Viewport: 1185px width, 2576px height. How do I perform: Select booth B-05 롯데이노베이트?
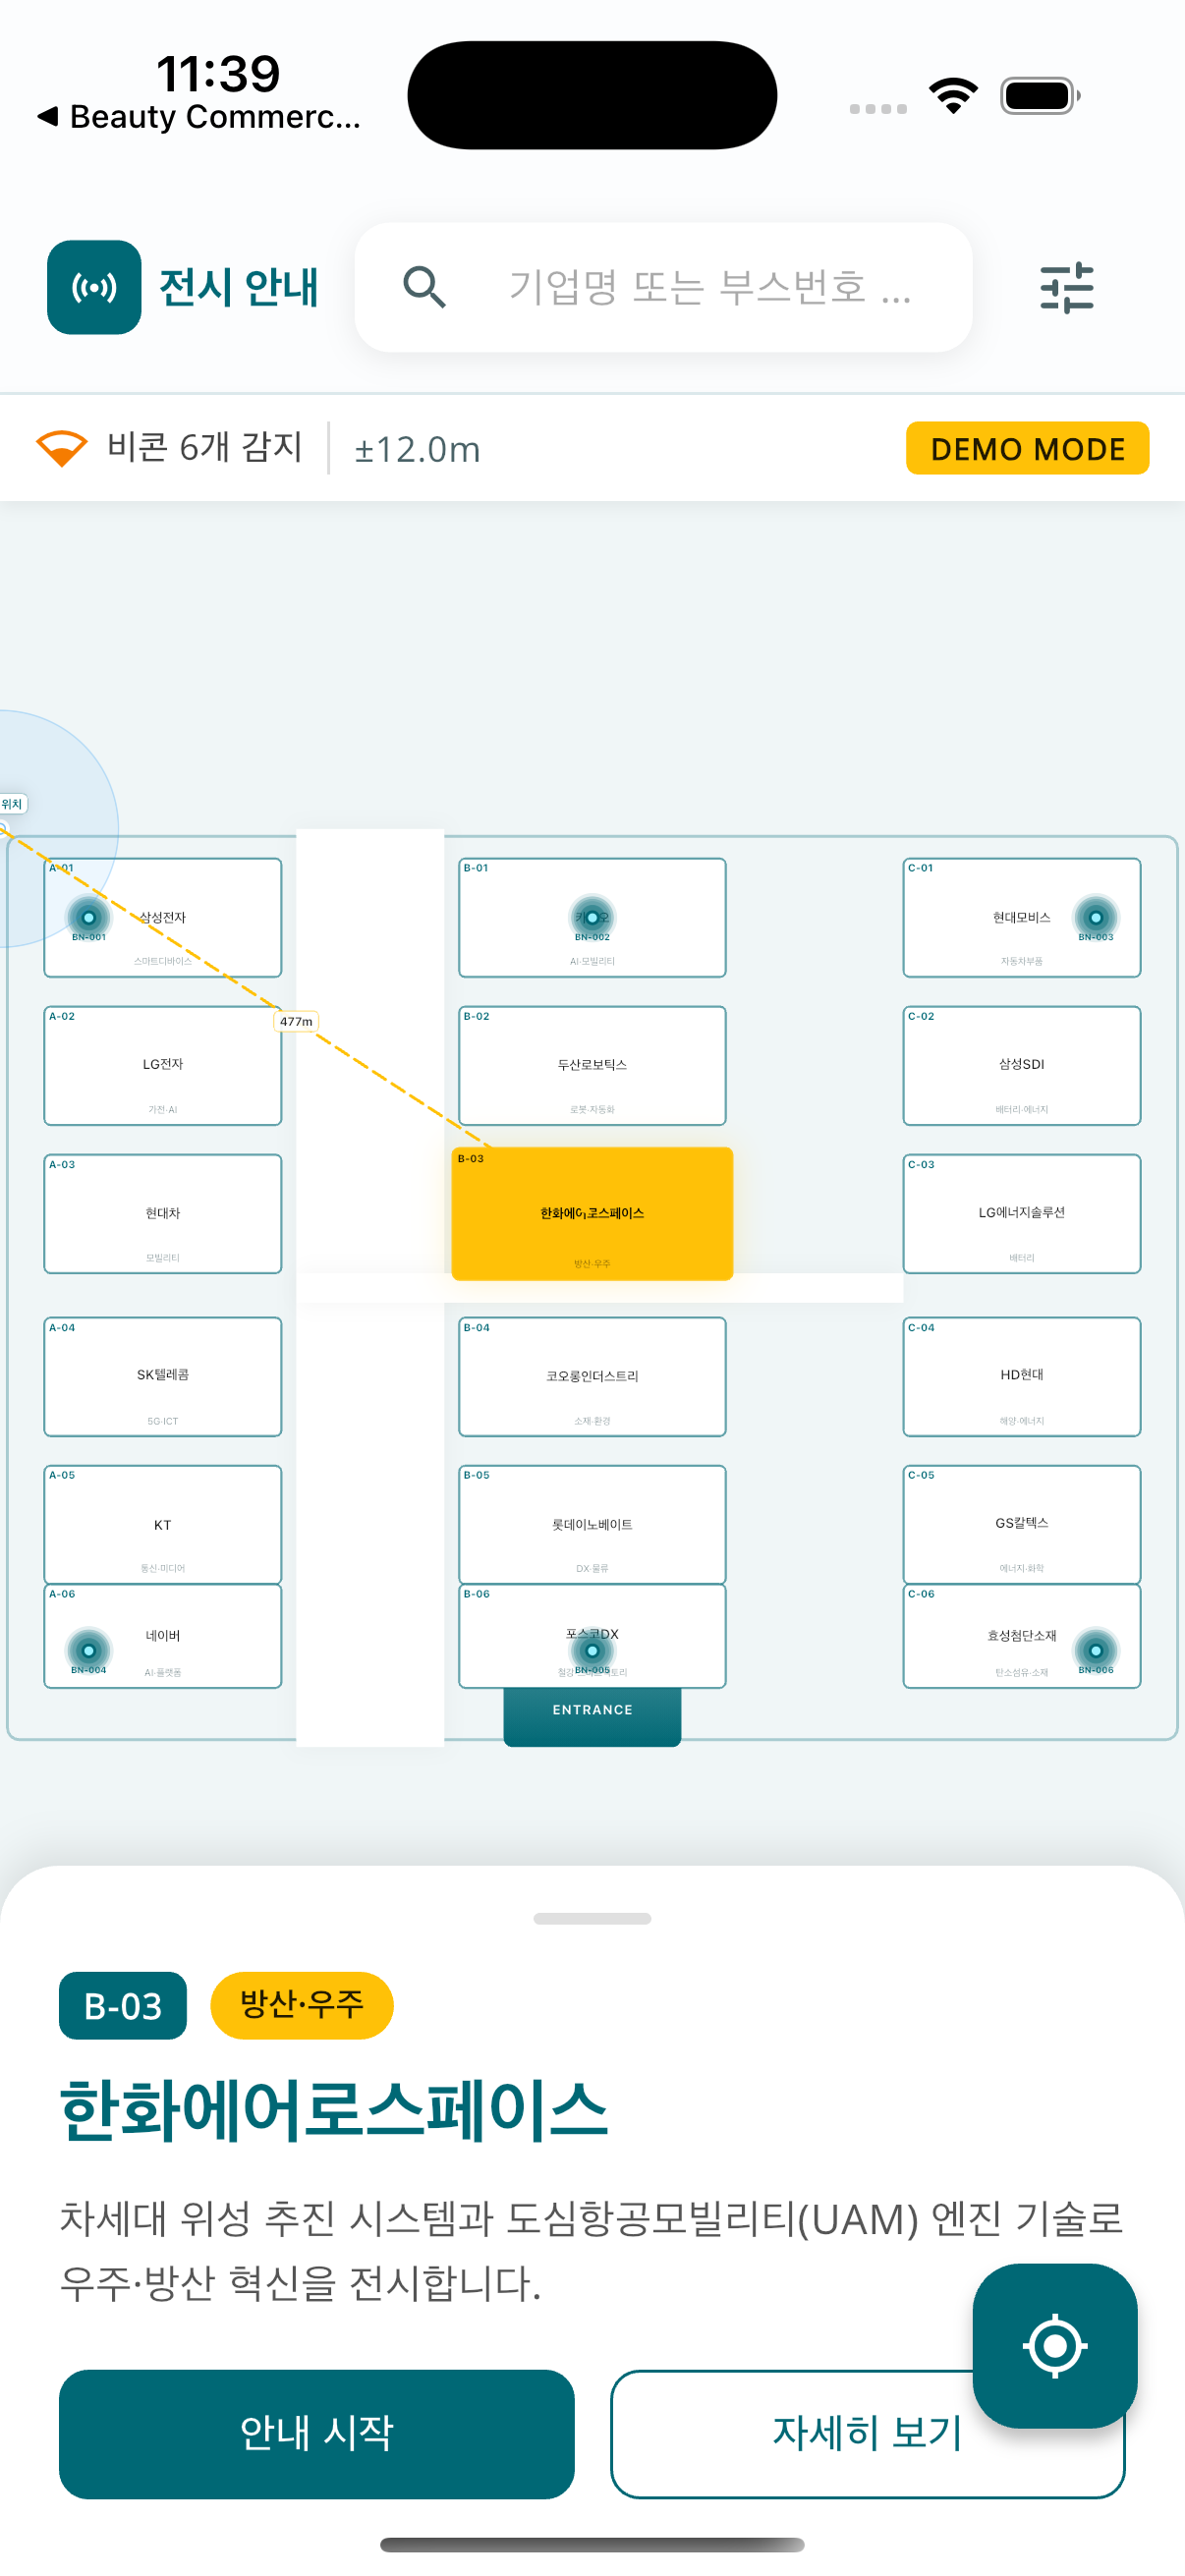tap(592, 1524)
